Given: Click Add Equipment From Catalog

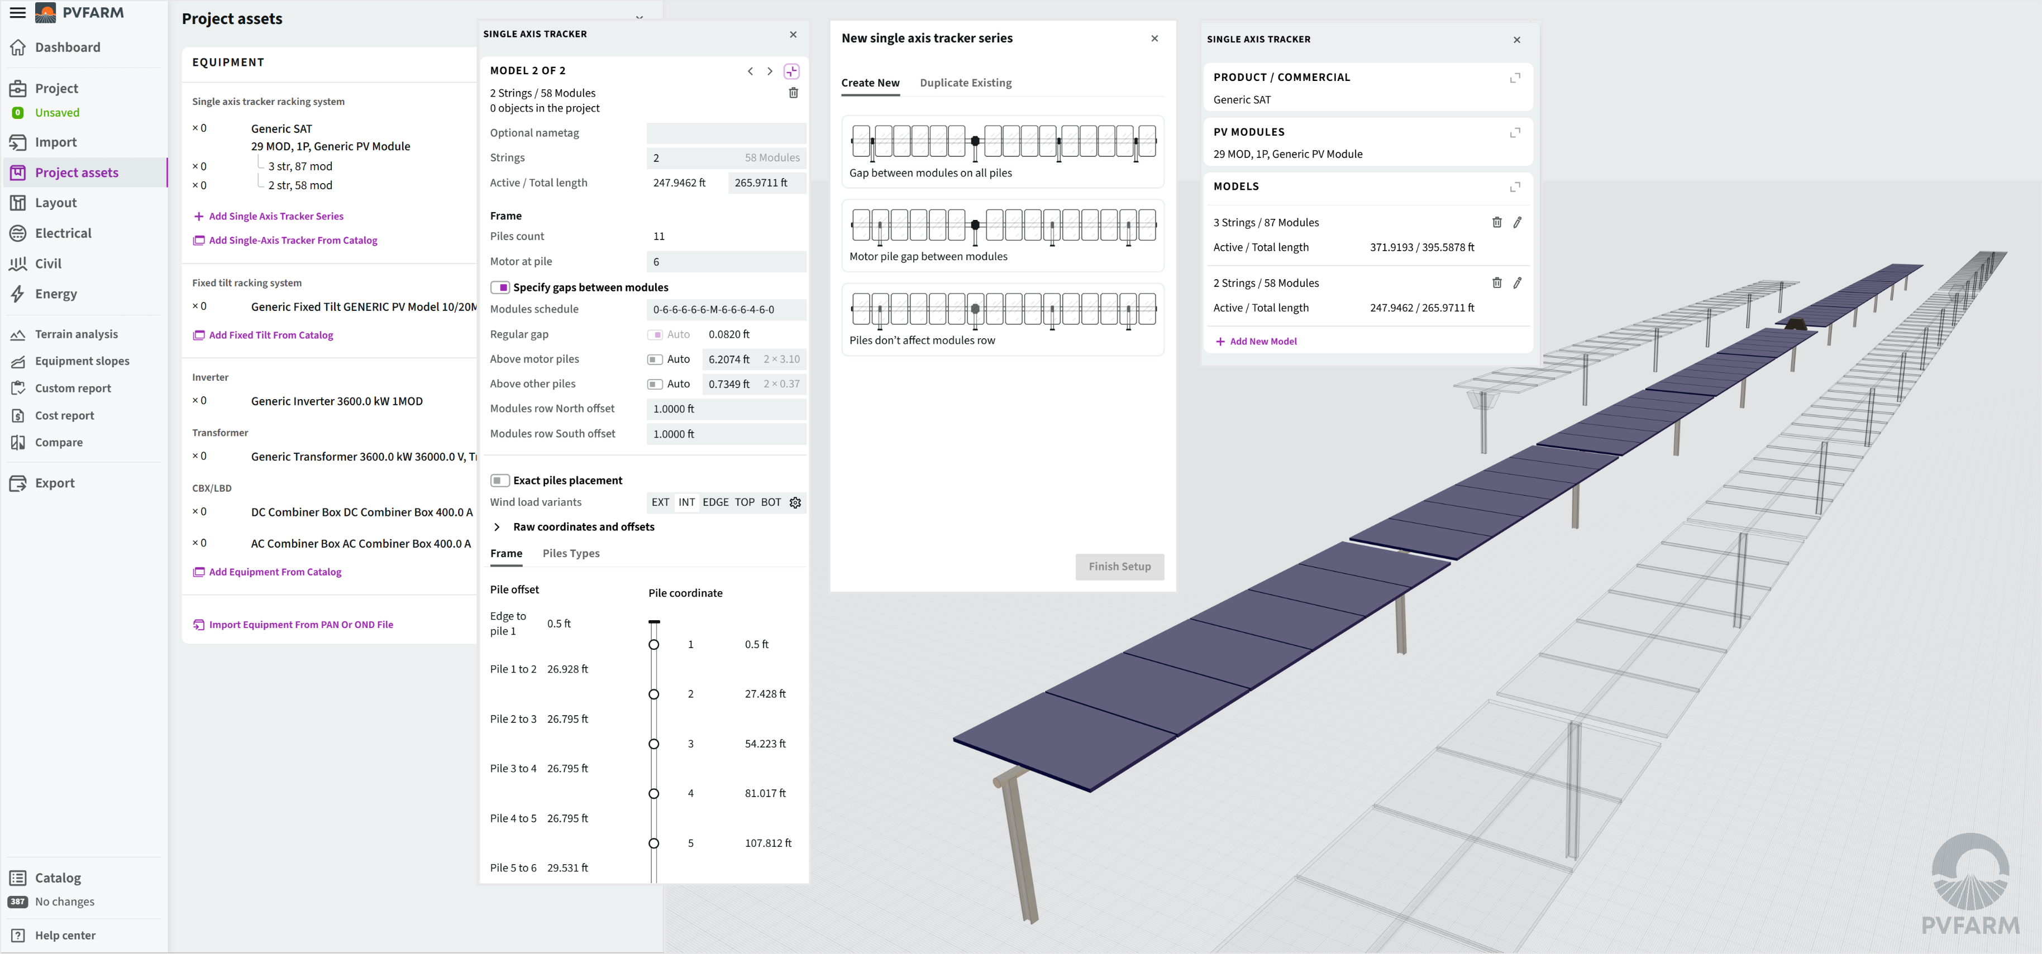Looking at the screenshot, I should pos(267,572).
